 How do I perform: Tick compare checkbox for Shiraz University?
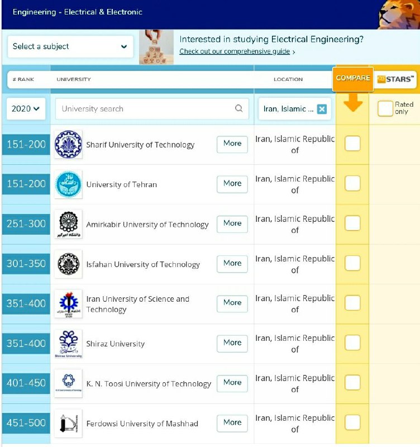tap(352, 343)
